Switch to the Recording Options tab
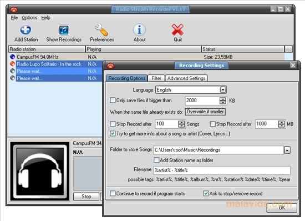The width and height of the screenshot is (305, 221). point(127,78)
